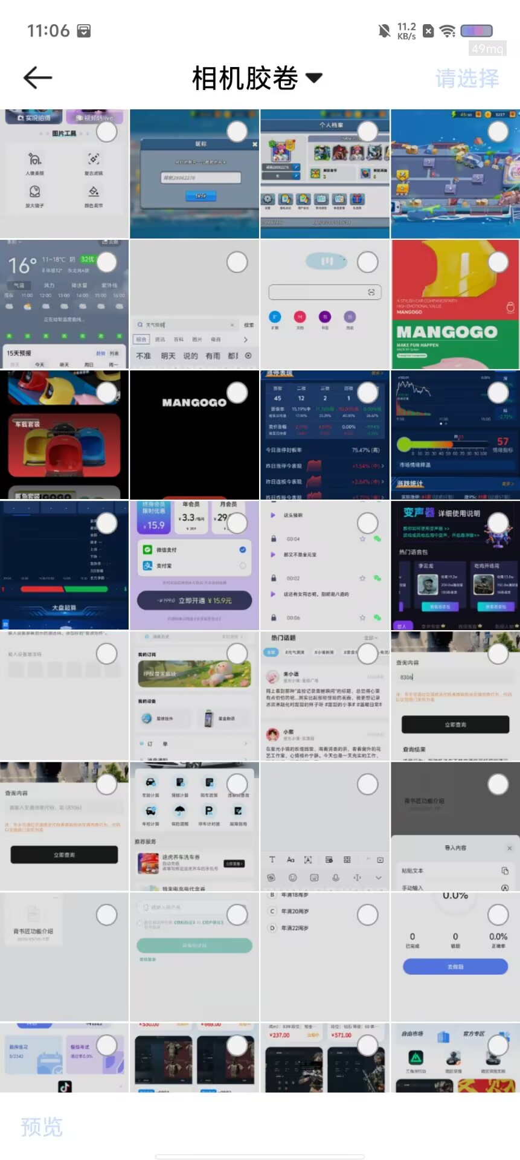Tick circle on the 立即开通 ¥15.9元 payment screenshot

(237, 523)
